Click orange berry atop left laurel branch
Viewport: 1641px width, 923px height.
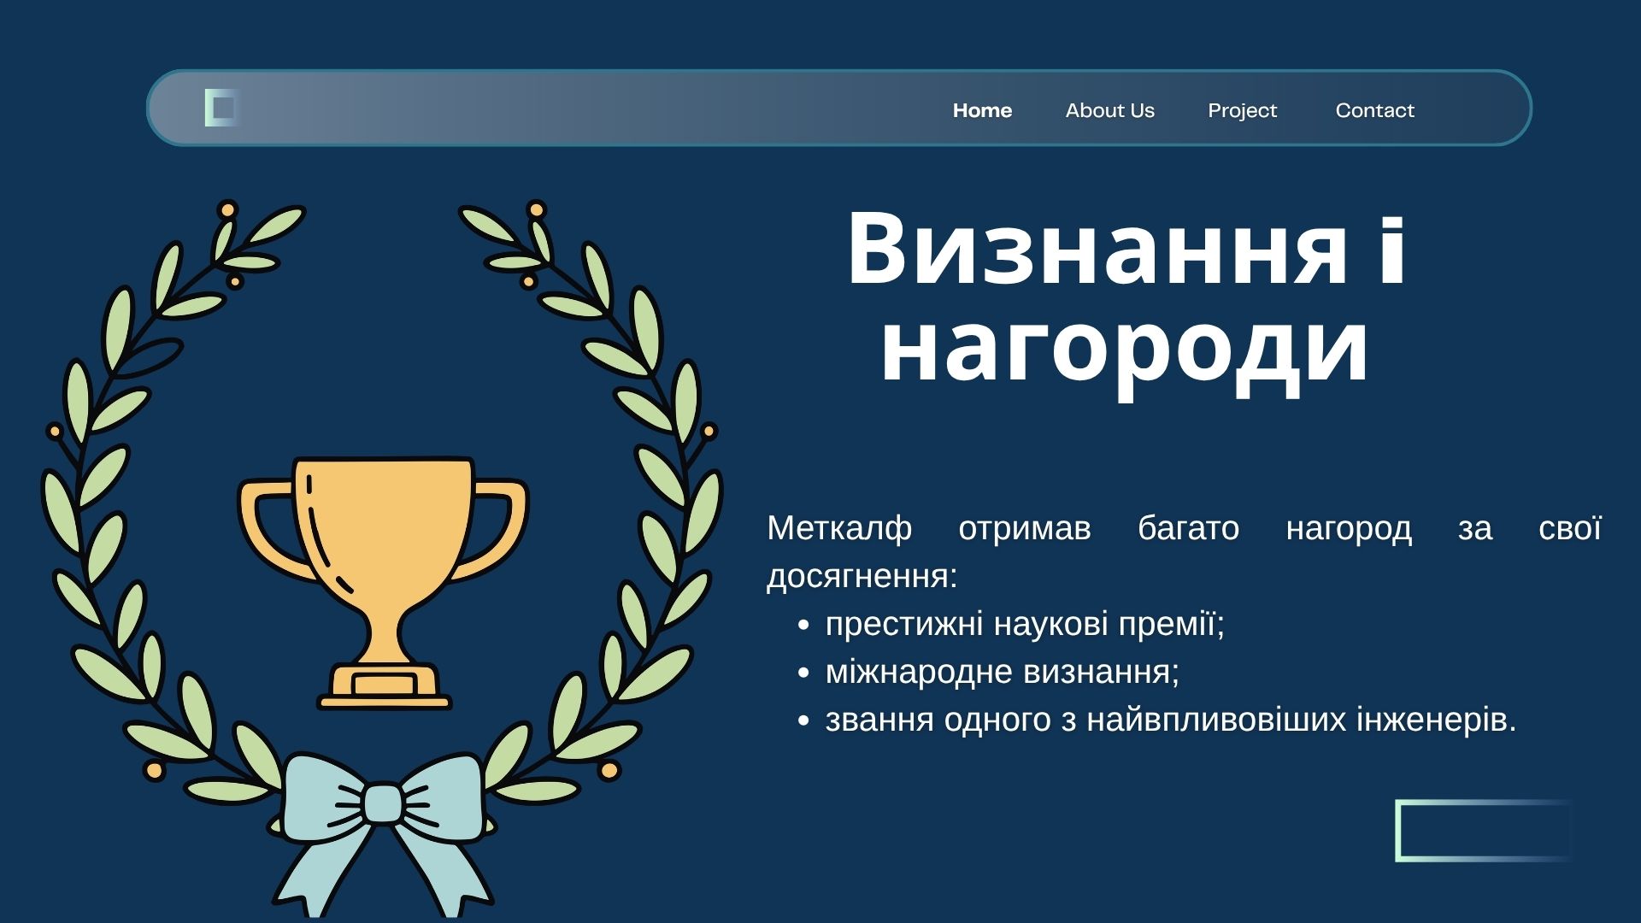227,209
